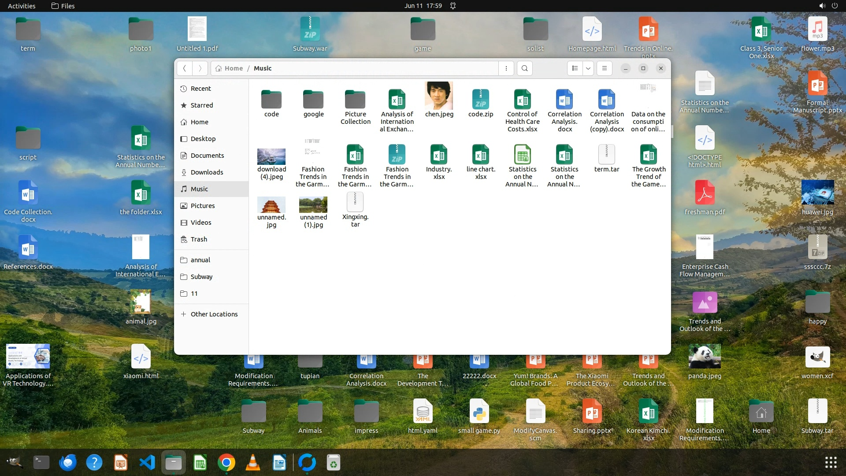Go forward with the right arrow
846x476 pixels.
(x=200, y=68)
